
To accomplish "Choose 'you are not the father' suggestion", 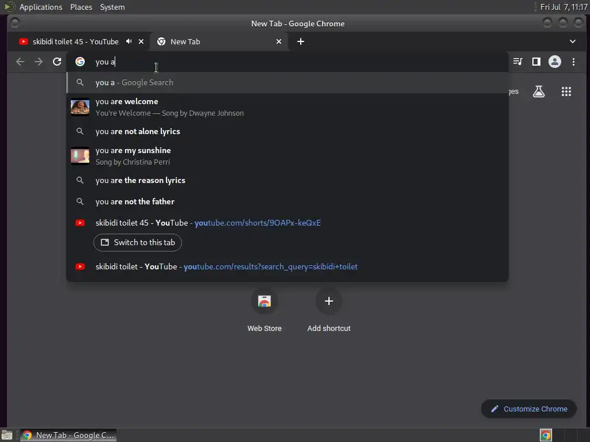I will [288, 201].
